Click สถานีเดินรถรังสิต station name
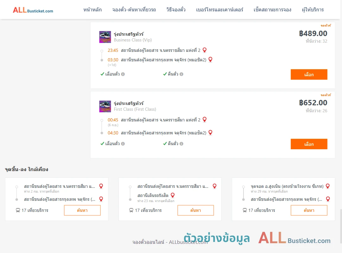The height and width of the screenshot is (253, 342). [x=153, y=195]
